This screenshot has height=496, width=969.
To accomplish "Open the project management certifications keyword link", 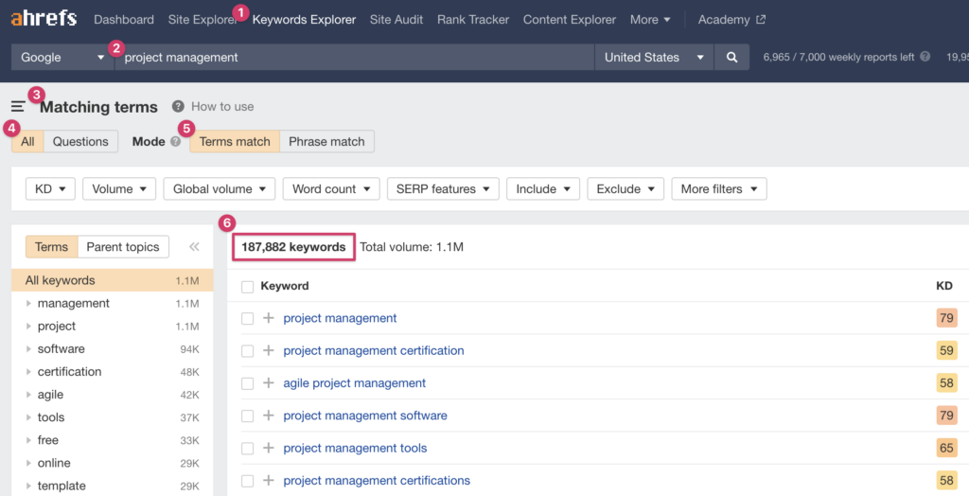I will tap(377, 480).
